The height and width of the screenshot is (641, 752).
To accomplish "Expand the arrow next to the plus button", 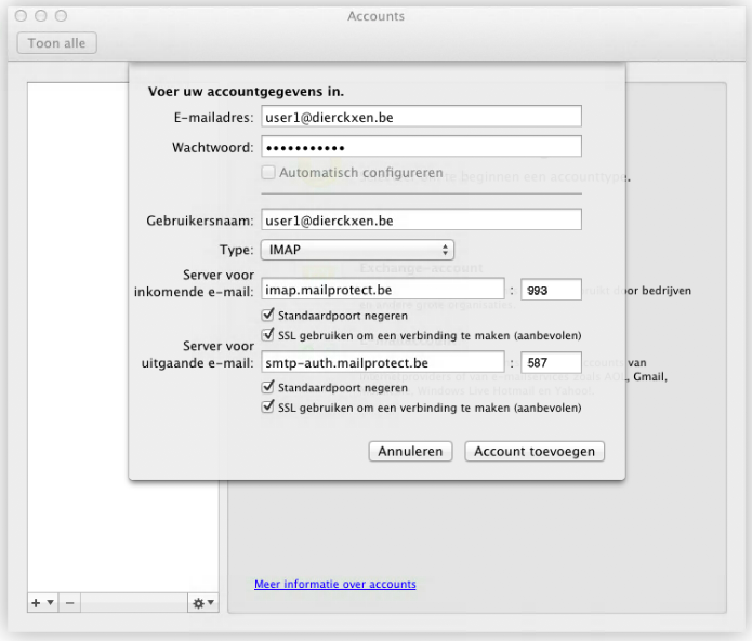I will [50, 603].
